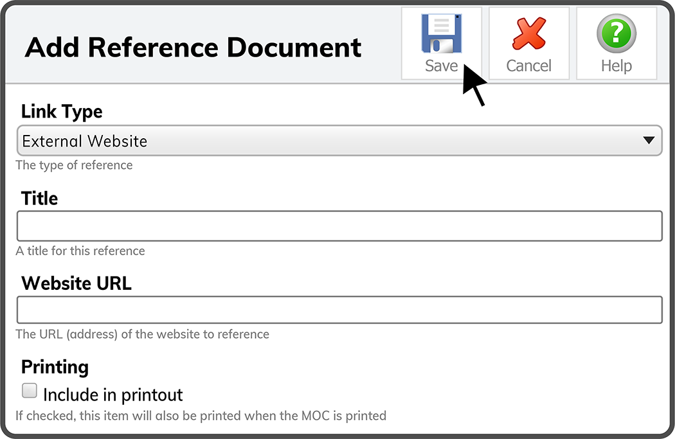675x439 pixels.
Task: Click the "The type of reference" hint
Action: (74, 165)
